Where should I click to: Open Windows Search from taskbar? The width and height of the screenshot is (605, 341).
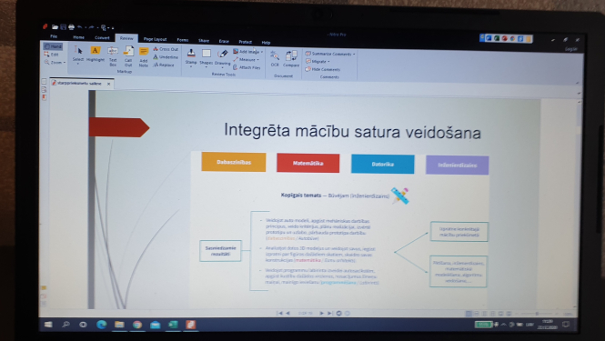[x=66, y=324]
